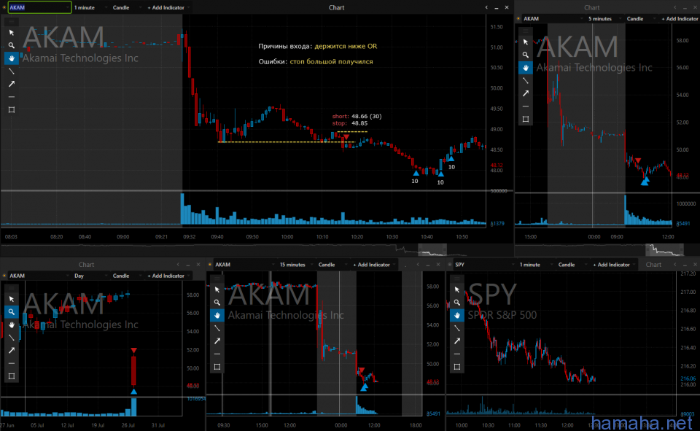This screenshot has width=700, height=431.
Task: Click the back arrow in the top-left Chart title bar
Action: (486, 7)
